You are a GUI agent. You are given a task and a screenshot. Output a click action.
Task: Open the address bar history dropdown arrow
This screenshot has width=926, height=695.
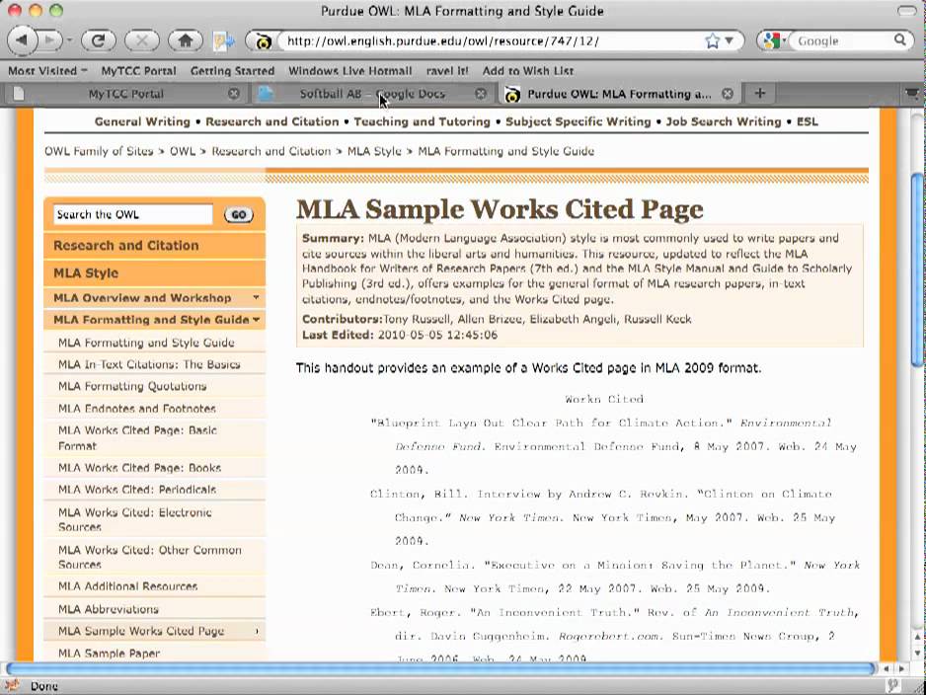[730, 40]
